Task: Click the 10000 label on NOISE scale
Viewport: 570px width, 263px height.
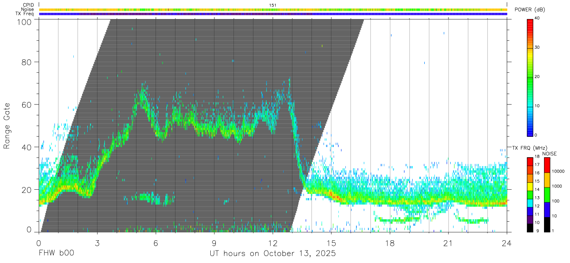Action: coord(558,171)
